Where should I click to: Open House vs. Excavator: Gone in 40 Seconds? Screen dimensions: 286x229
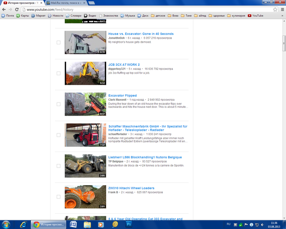141,34
